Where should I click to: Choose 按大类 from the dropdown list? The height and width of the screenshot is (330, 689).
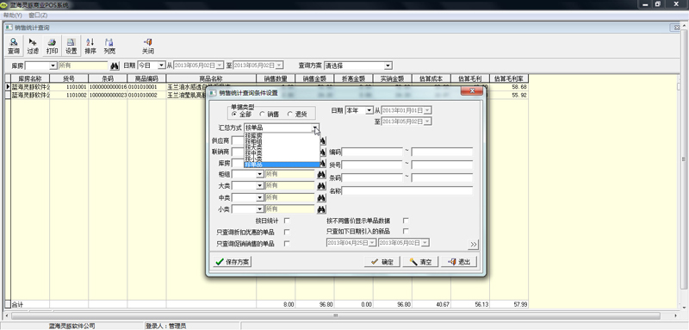tap(282, 147)
